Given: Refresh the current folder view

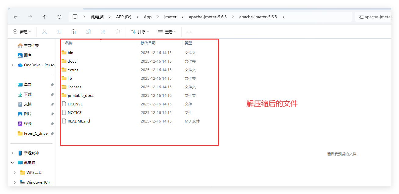Looking at the screenshot, I should tap(59, 17).
